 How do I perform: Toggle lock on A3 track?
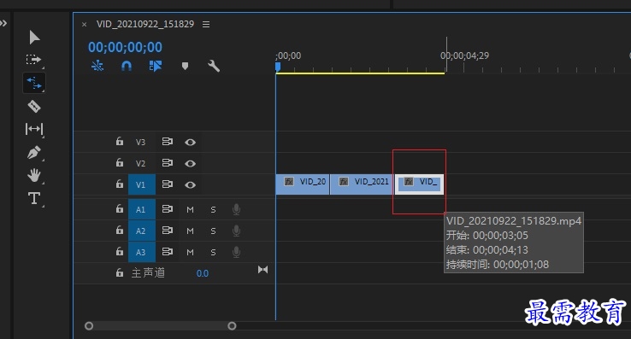tap(120, 251)
